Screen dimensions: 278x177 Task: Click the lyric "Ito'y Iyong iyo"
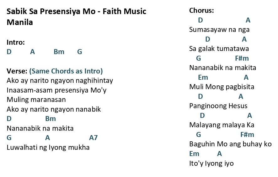coord(211,163)
